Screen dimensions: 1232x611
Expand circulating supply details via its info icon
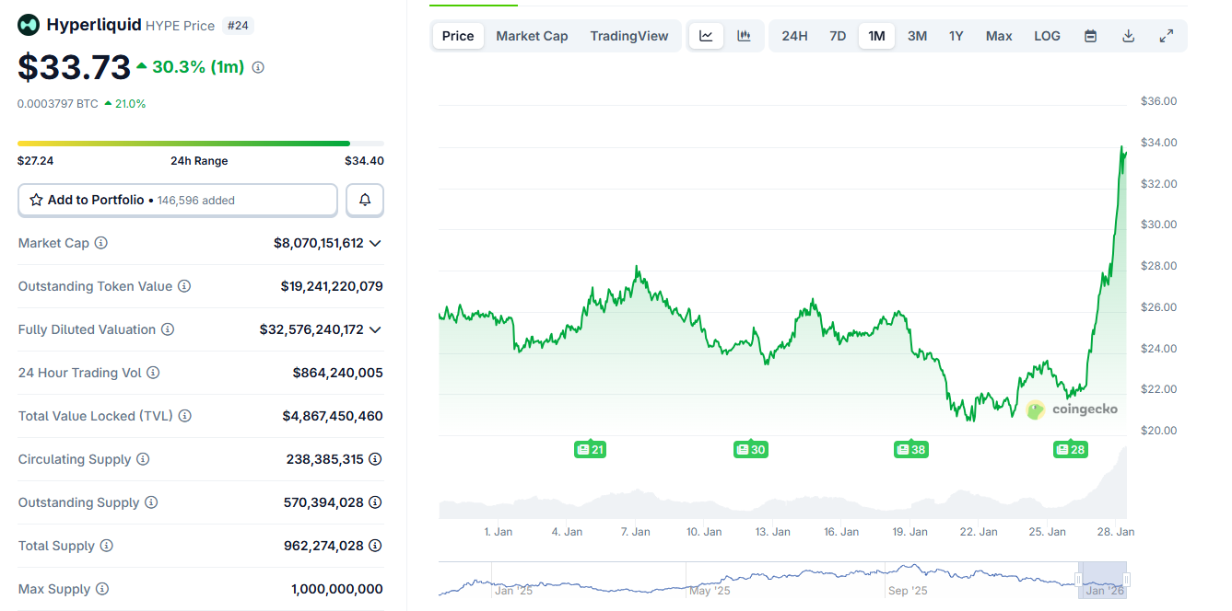pos(374,459)
